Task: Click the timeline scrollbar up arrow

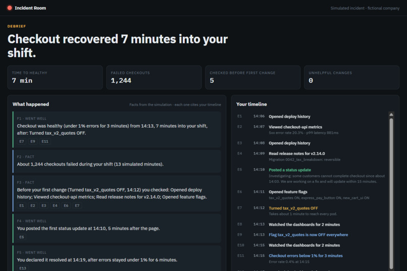Action: click(391, 115)
